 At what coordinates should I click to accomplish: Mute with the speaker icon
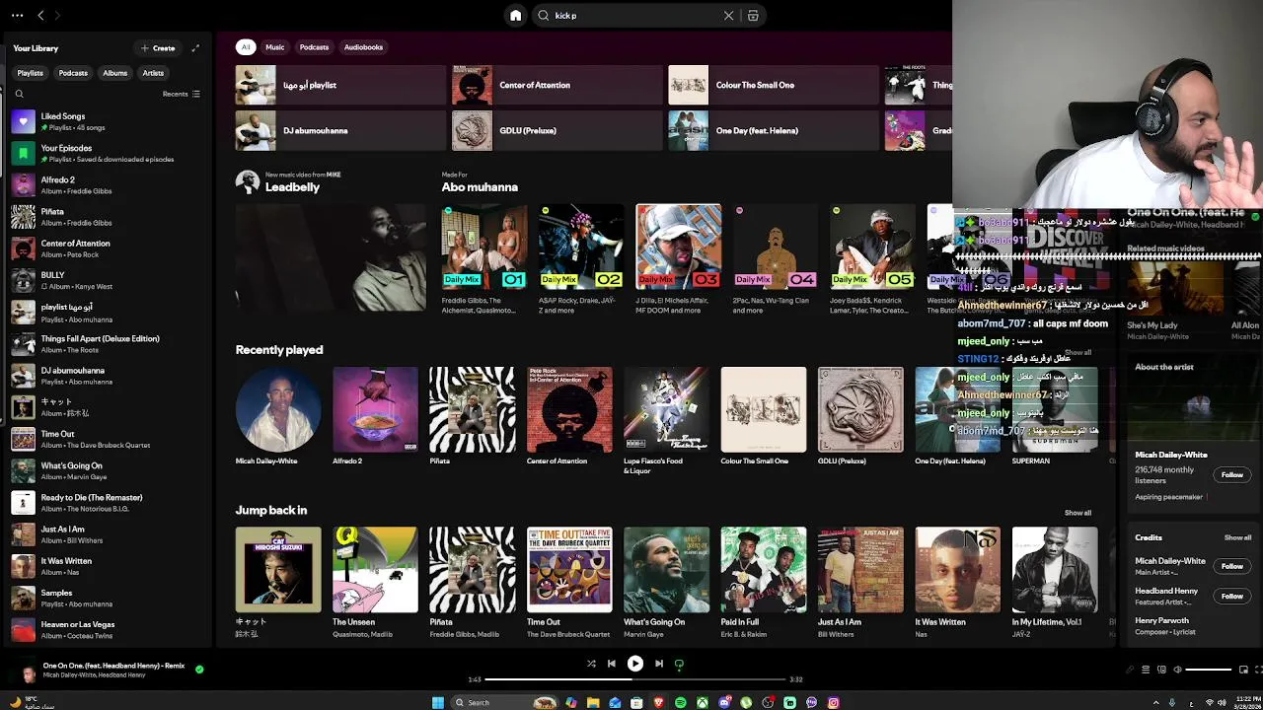pos(1177,670)
